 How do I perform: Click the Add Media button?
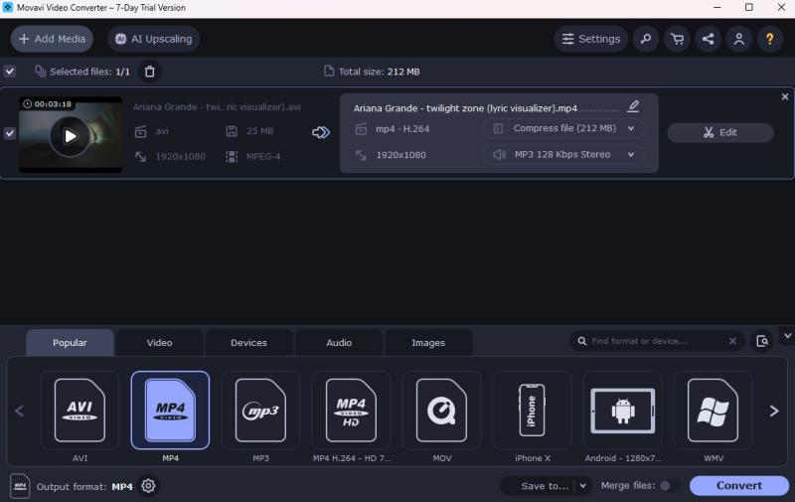(52, 39)
